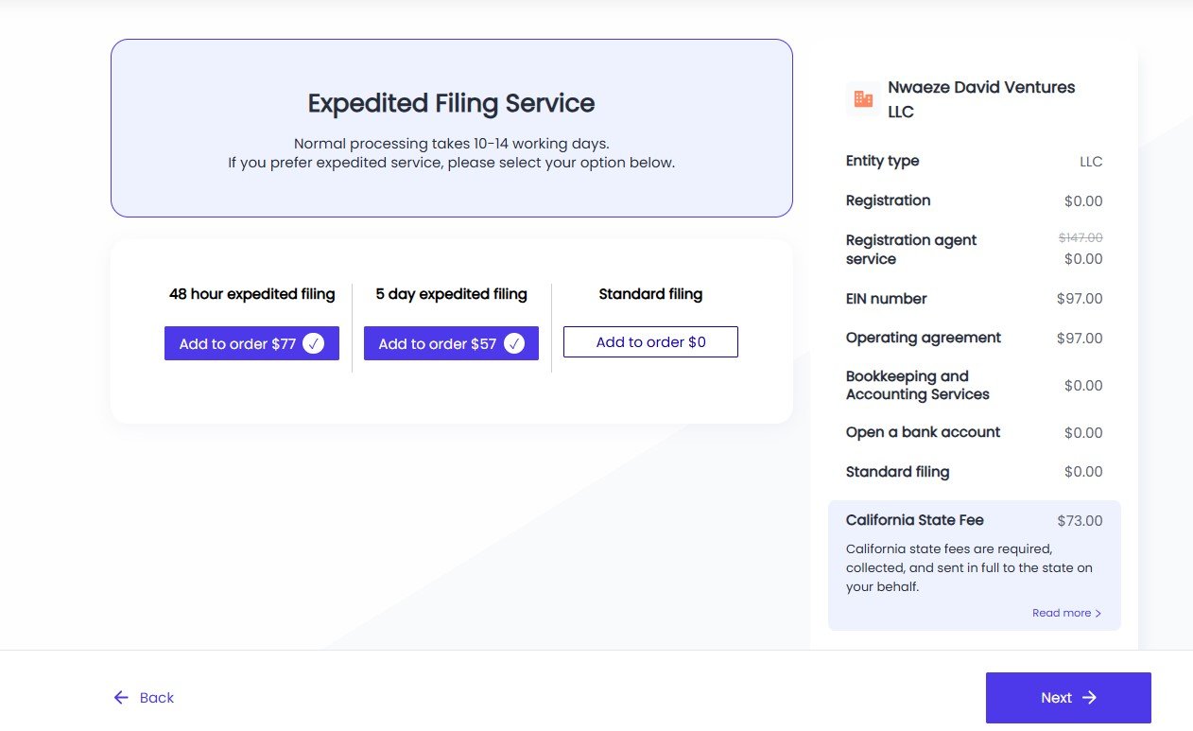The width and height of the screenshot is (1193, 731).
Task: Click '5 day expedited filing' label
Action: pos(451,294)
